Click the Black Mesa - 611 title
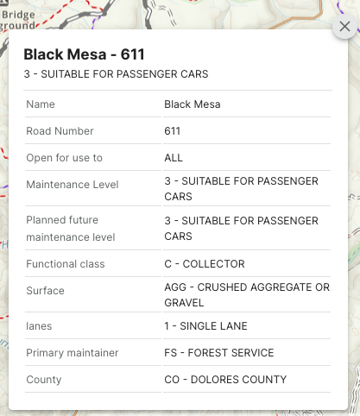Viewport: 360px width, 416px height. [84, 54]
